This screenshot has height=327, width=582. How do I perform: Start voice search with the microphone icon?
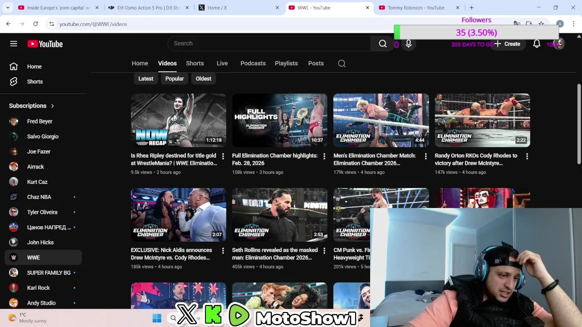[x=408, y=44]
